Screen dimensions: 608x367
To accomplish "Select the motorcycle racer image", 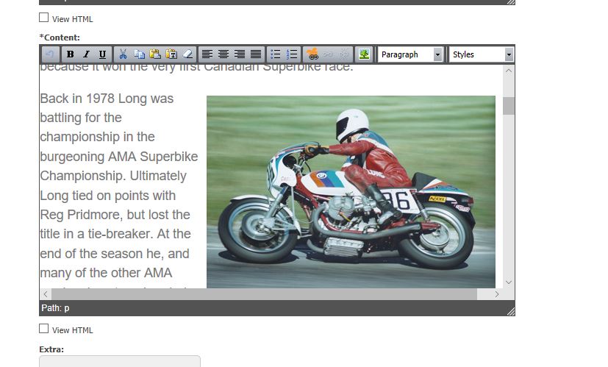I will point(351,191).
